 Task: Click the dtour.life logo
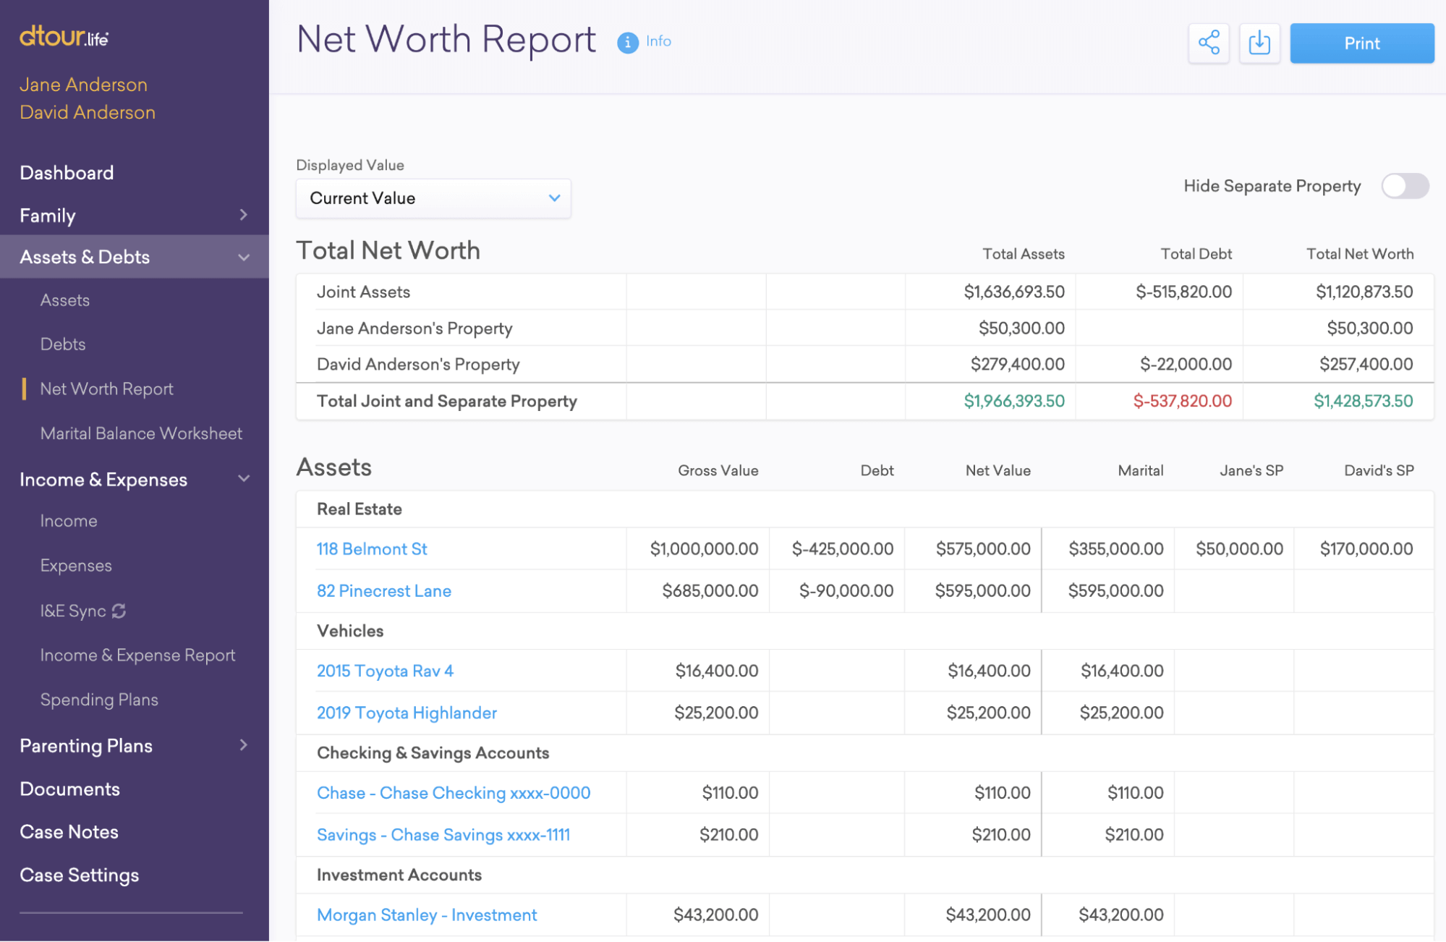click(64, 36)
